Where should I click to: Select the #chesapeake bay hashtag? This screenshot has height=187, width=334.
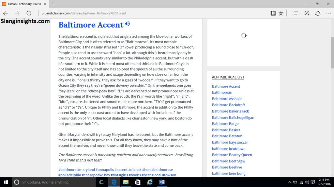coord(96,175)
